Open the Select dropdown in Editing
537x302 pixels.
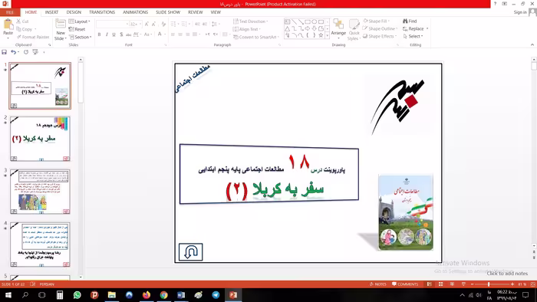tap(413, 36)
